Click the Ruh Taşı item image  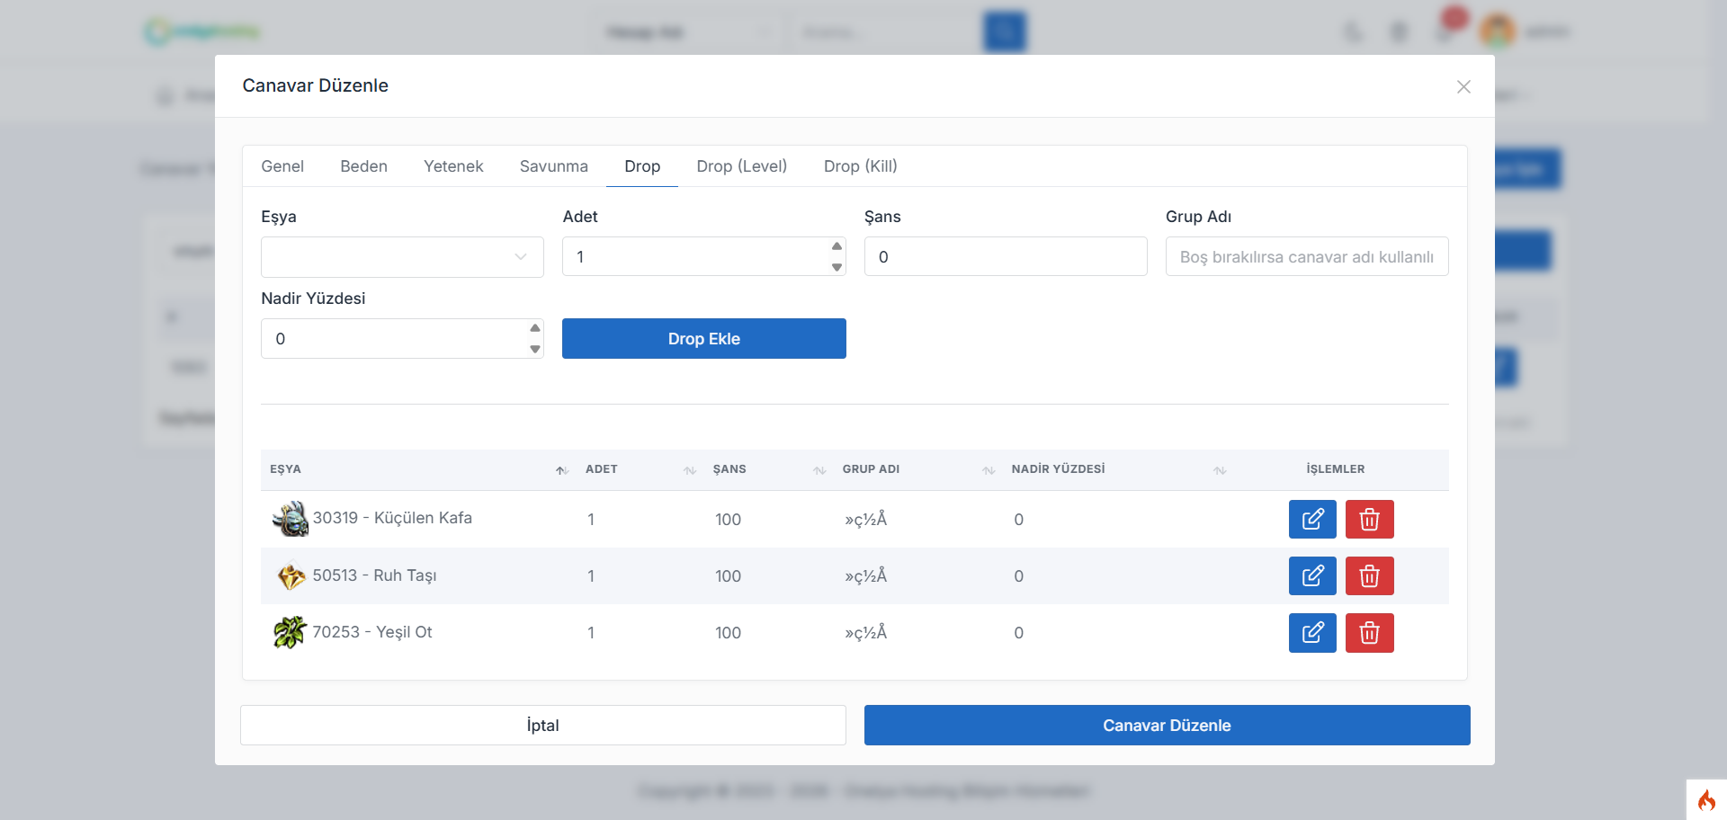pos(291,575)
